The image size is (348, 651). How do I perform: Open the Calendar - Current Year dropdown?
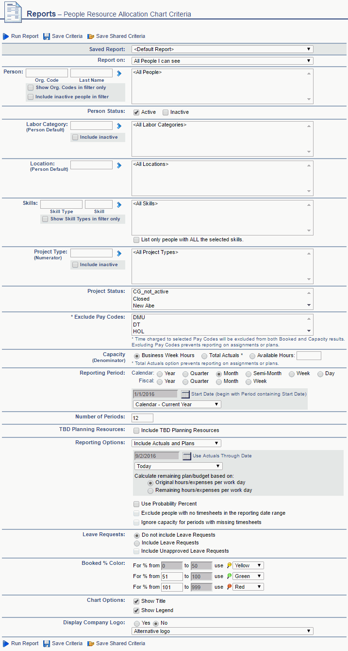coord(177,404)
